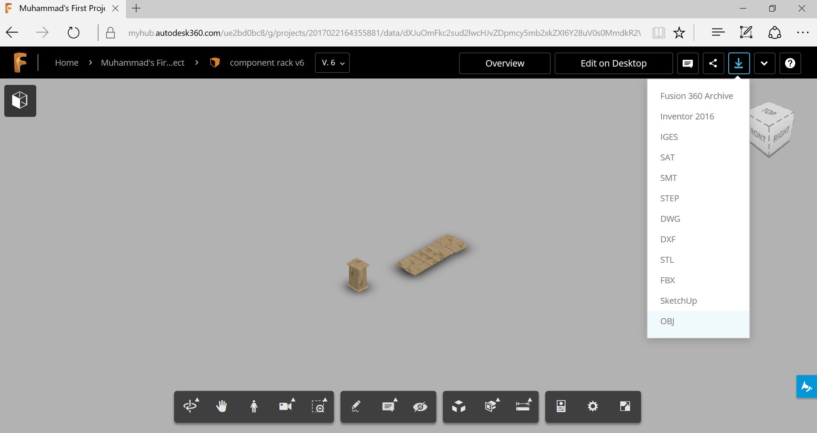Click the component rack file icon

pyautogui.click(x=215, y=63)
